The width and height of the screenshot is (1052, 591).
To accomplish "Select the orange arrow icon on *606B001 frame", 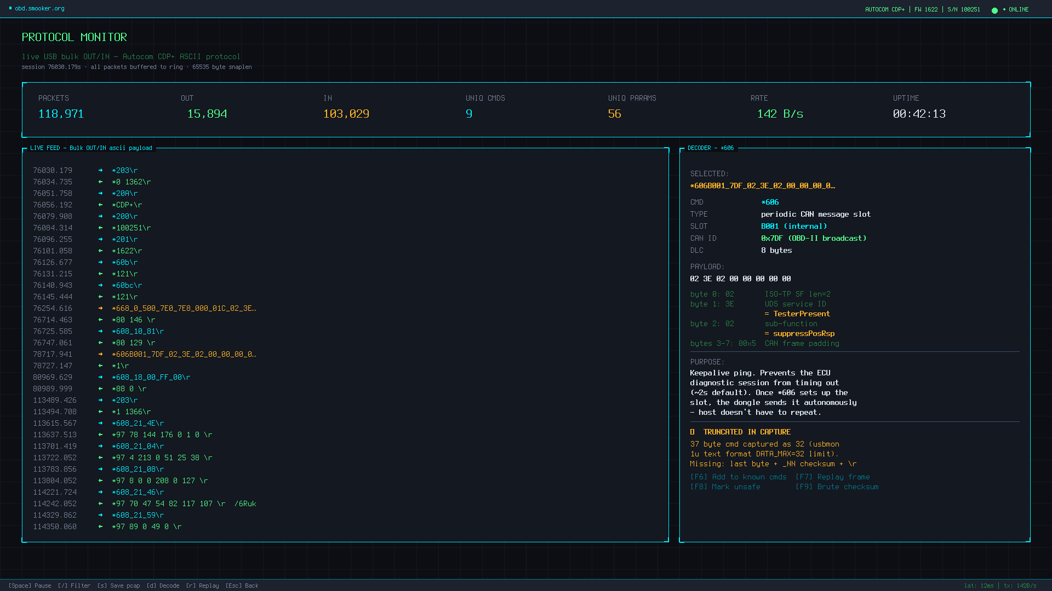I will 100,354.
